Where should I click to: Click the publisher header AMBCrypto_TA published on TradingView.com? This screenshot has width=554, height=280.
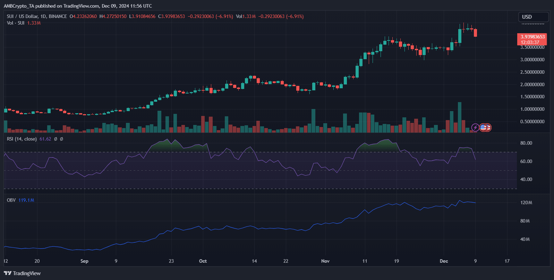point(51,6)
